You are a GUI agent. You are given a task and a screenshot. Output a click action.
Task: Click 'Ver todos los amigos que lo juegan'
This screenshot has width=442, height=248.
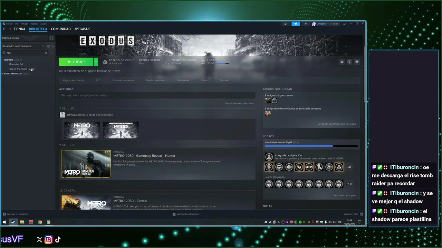coord(337,124)
